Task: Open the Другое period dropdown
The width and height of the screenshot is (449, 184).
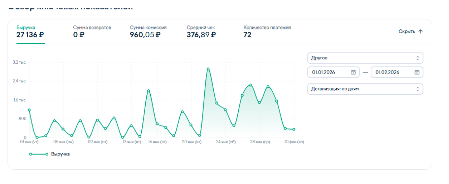Action: tap(365, 58)
